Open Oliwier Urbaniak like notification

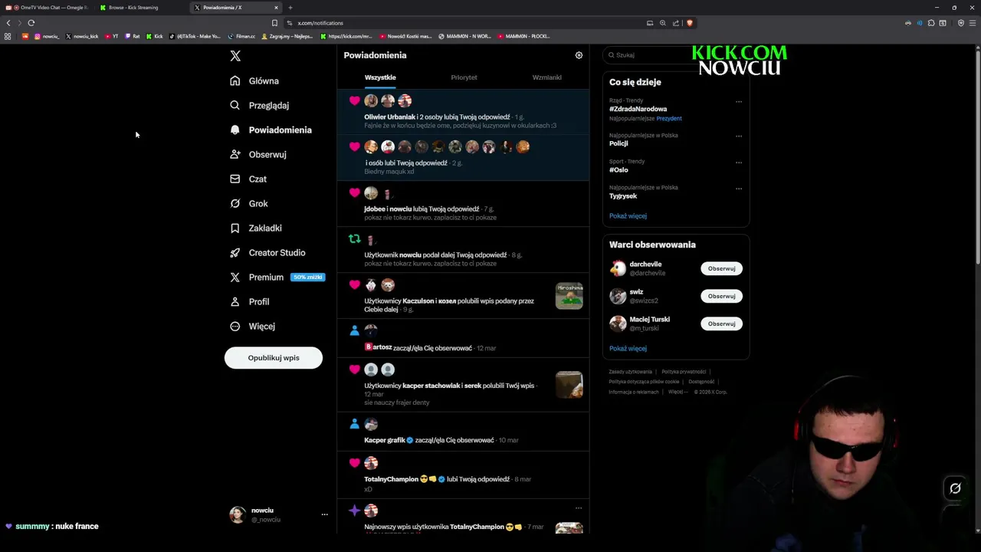[x=463, y=112]
